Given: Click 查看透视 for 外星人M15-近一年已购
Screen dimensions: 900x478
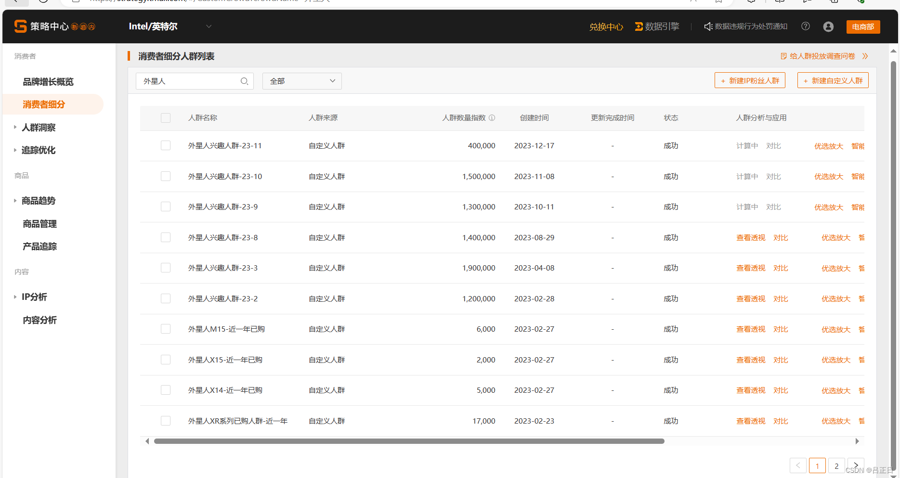Looking at the screenshot, I should tap(751, 329).
